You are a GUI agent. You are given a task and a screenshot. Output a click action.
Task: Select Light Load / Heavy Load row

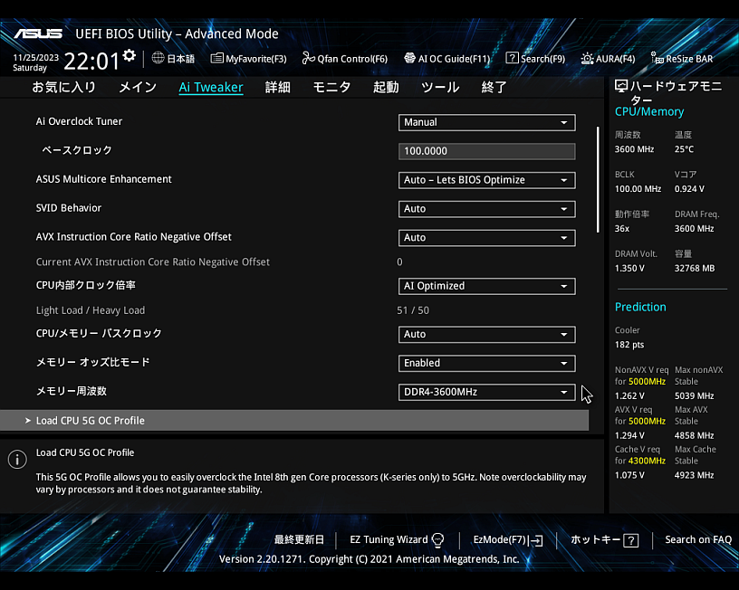(294, 310)
